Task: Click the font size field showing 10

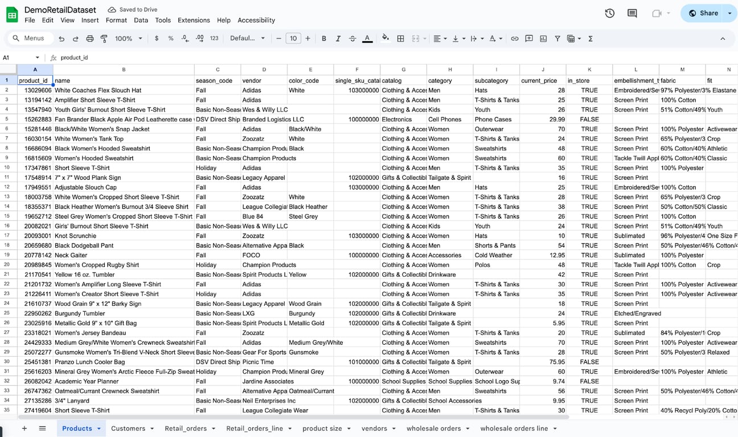Action: tap(293, 39)
